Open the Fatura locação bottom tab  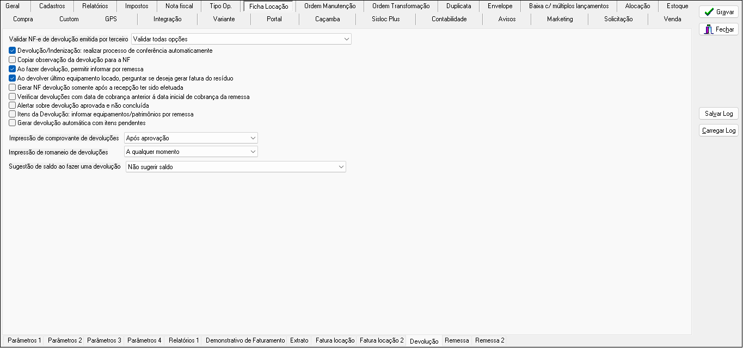click(x=335, y=340)
